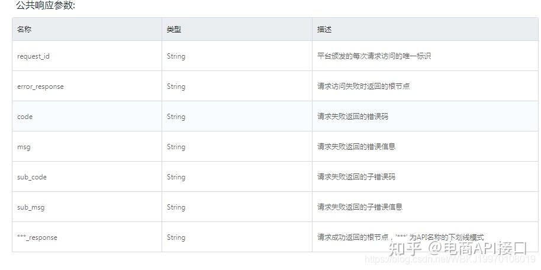541x270 pixels.
Task: Click the 描述 column header
Action: [324, 29]
